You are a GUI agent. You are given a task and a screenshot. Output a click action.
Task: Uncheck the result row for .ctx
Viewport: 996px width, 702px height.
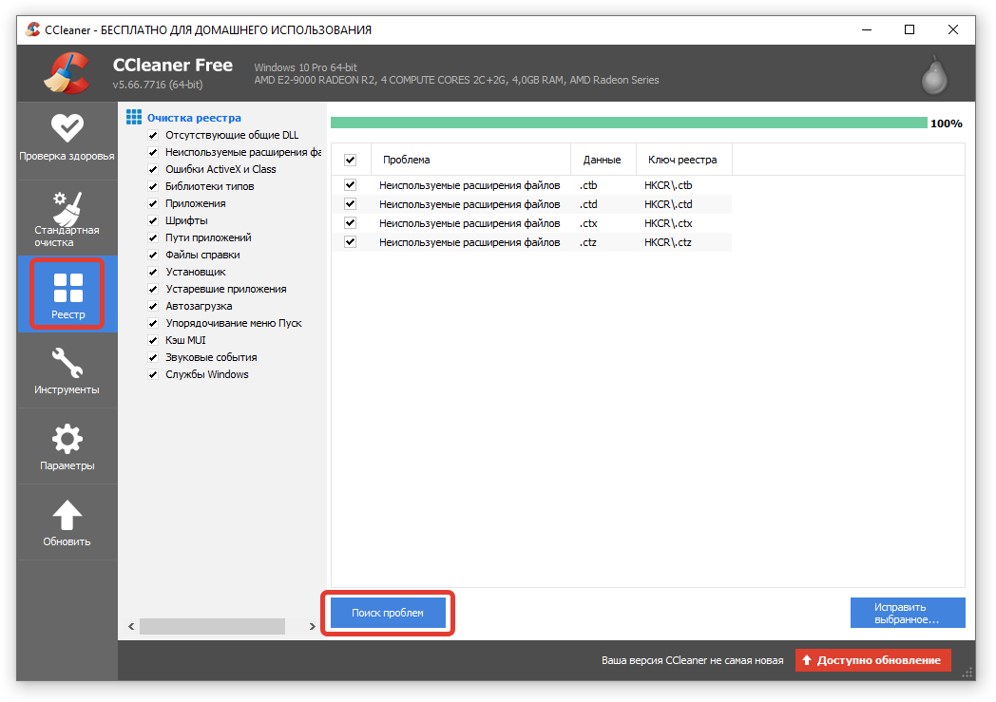click(x=350, y=223)
